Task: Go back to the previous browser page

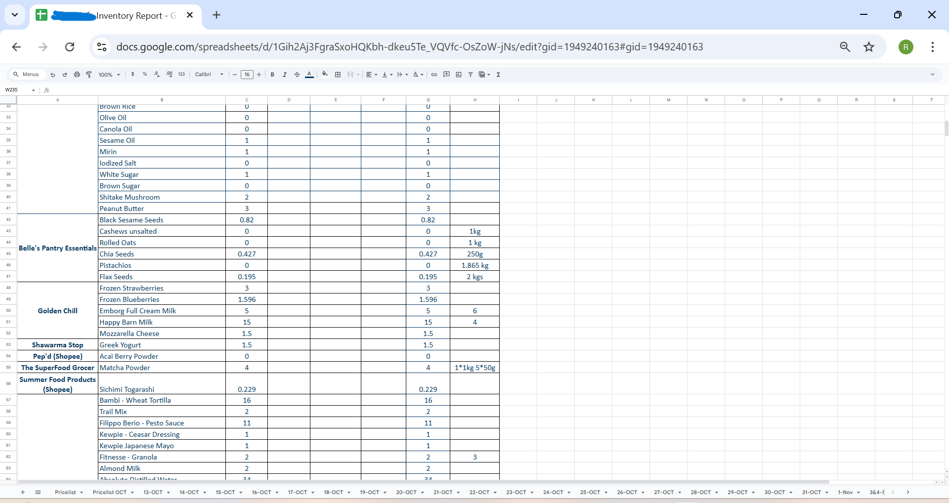Action: 16,47
